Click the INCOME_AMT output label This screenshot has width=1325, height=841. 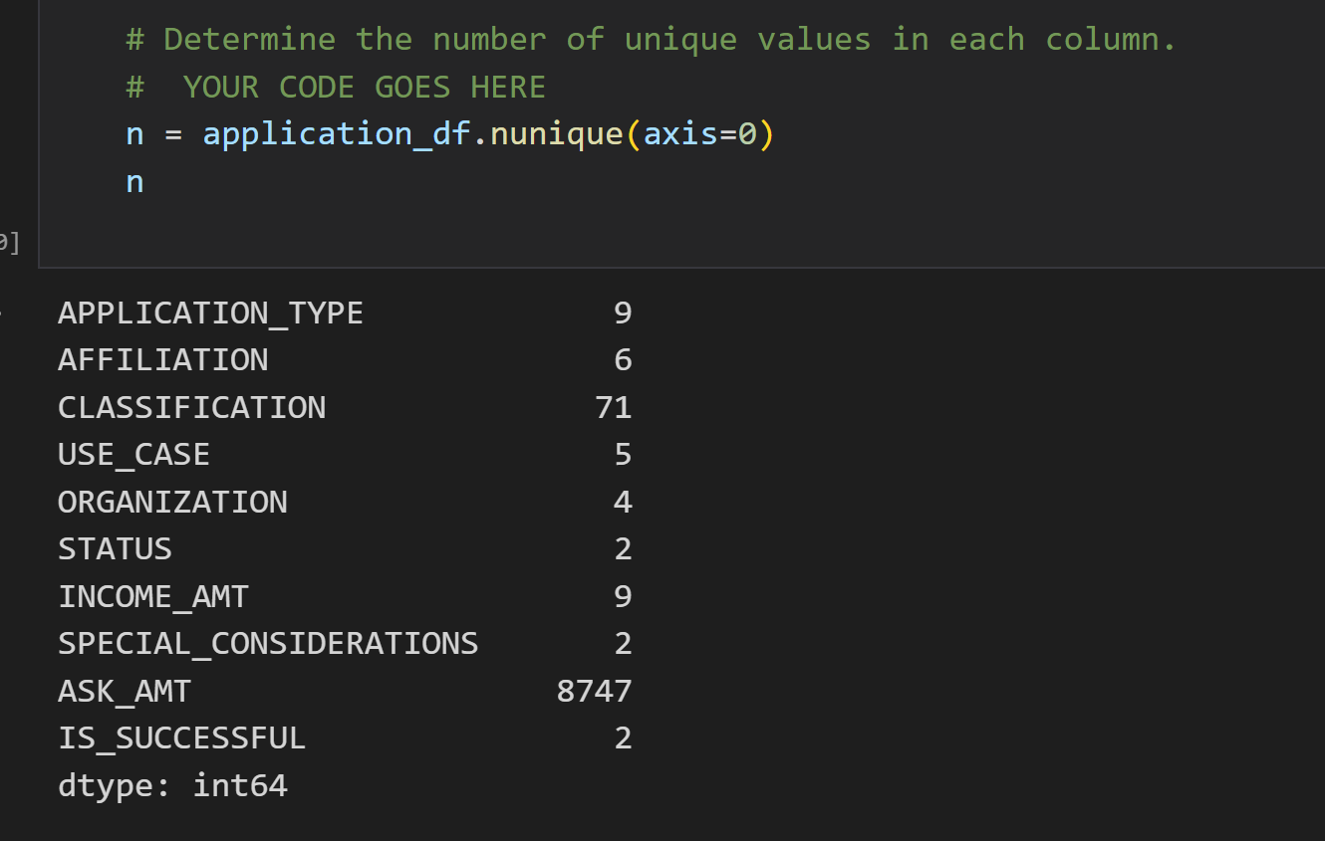(153, 597)
